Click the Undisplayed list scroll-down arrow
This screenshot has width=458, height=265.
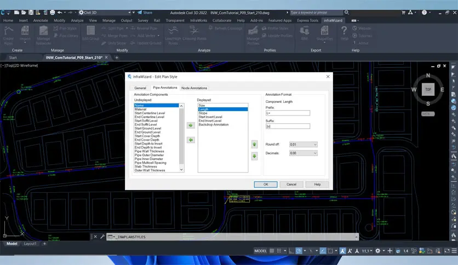[x=181, y=170]
